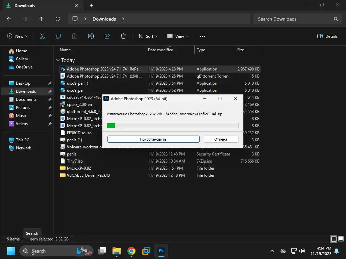The image size is (346, 259).
Task: Toggle the Details pane
Action: pyautogui.click(x=327, y=36)
